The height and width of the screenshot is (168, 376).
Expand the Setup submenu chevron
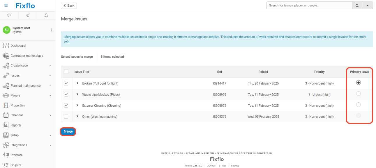tap(50, 135)
